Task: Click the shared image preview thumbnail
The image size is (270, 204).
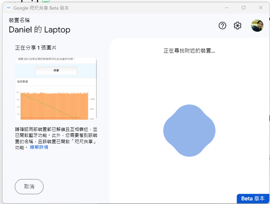Action: tap(56, 89)
